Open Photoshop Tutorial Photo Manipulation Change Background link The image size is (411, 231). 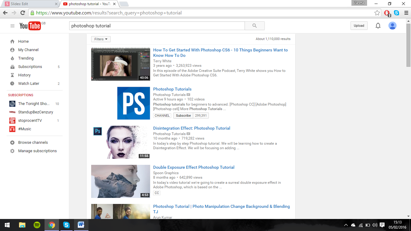[221, 209]
